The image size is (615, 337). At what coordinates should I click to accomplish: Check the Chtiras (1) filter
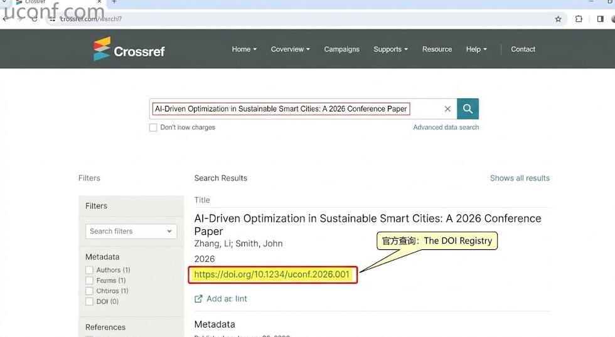click(x=89, y=291)
